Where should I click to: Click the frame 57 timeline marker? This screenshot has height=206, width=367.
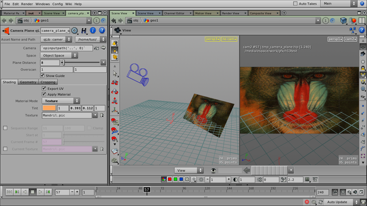point(147,189)
